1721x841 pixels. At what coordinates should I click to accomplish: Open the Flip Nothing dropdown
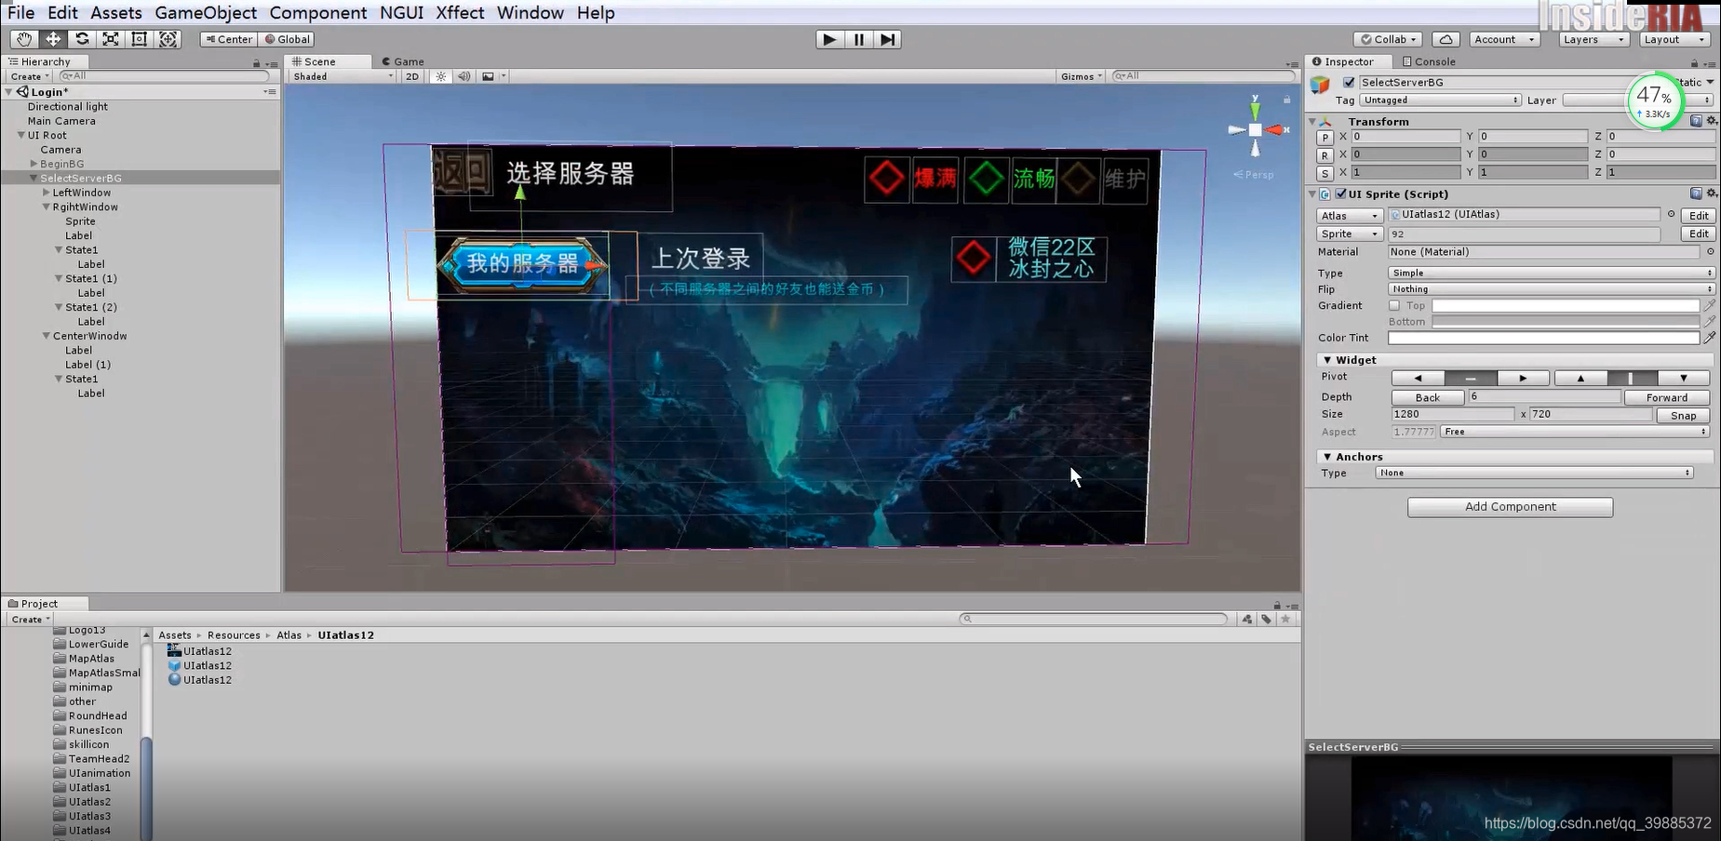(1551, 289)
